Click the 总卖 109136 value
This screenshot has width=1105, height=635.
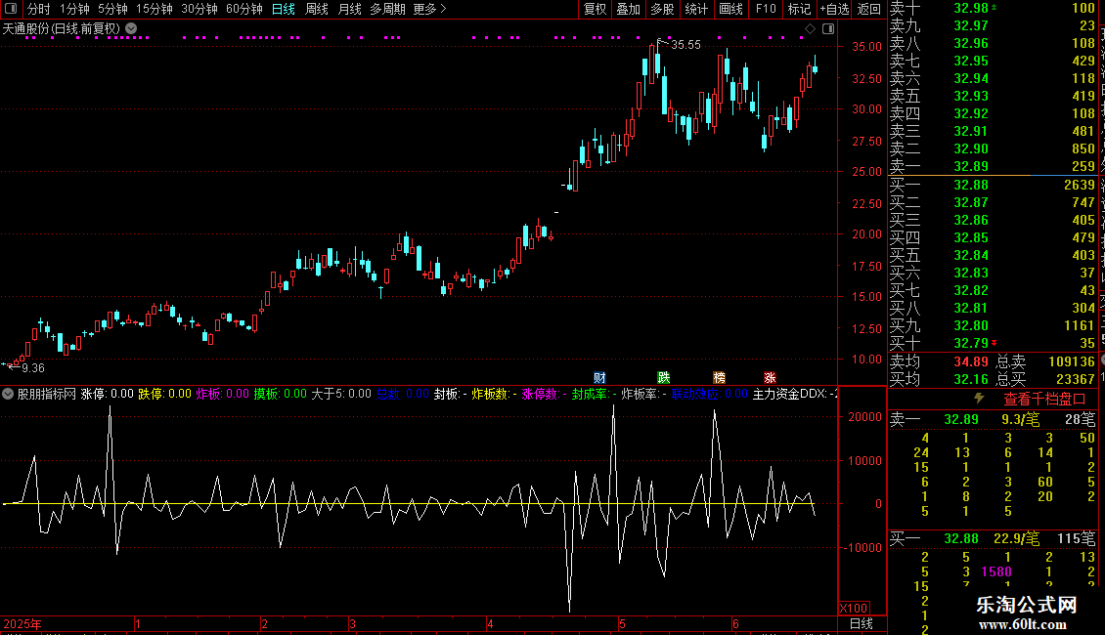pyautogui.click(x=1071, y=361)
